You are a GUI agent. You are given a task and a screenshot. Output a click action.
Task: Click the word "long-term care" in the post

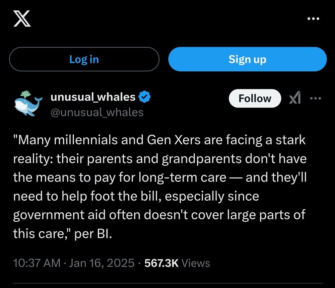pos(188,177)
